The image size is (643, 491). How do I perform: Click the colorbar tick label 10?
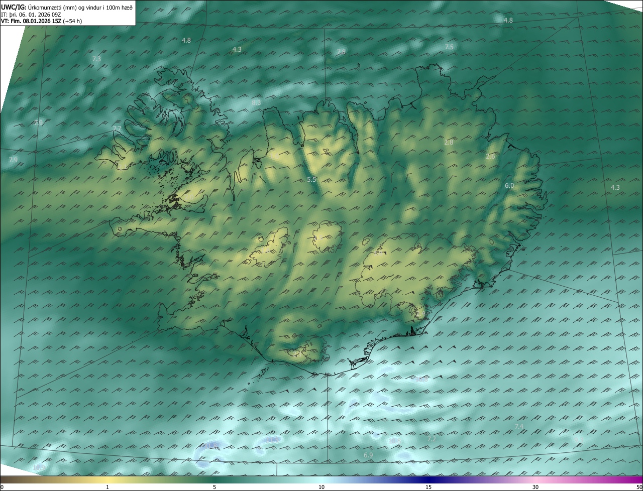[x=321, y=487]
